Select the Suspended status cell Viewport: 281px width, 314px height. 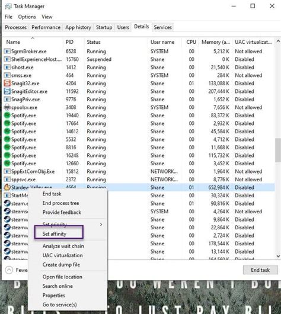pos(99,59)
